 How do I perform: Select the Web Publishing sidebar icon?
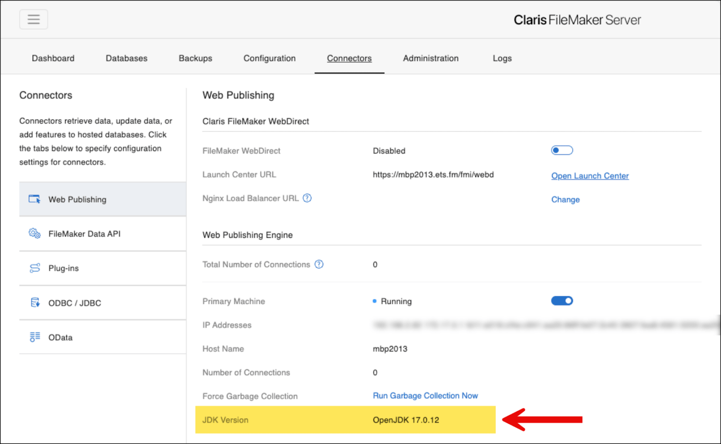(34, 199)
